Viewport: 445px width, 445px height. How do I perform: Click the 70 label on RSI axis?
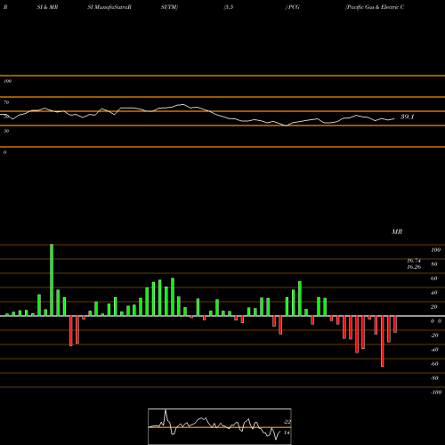[6, 102]
